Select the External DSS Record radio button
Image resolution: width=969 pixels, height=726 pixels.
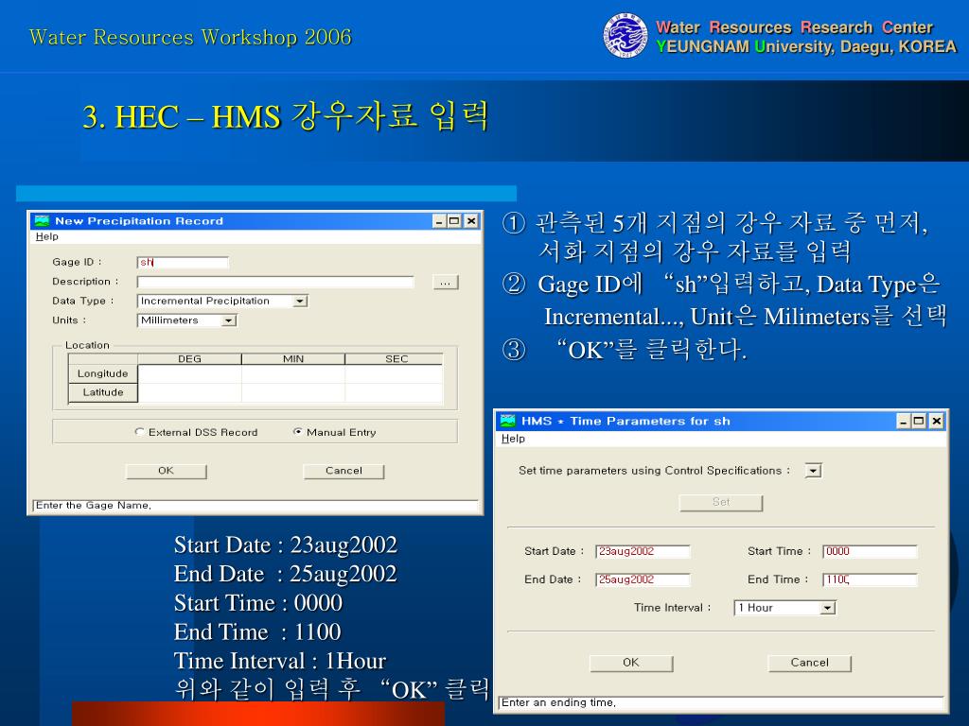tap(139, 432)
